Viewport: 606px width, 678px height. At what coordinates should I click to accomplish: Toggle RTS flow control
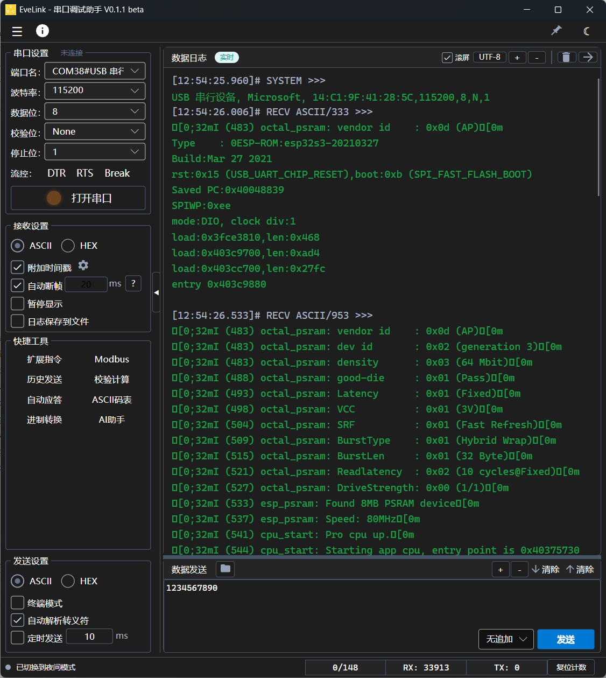pos(85,173)
